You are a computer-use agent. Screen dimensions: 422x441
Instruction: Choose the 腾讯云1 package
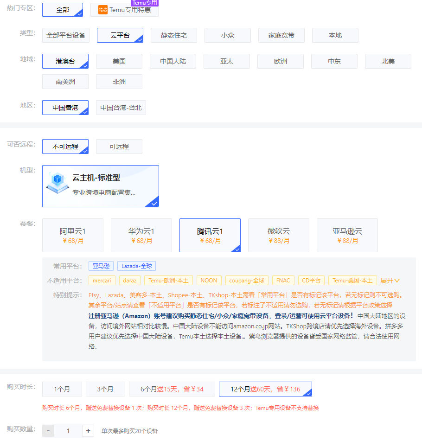(x=210, y=236)
